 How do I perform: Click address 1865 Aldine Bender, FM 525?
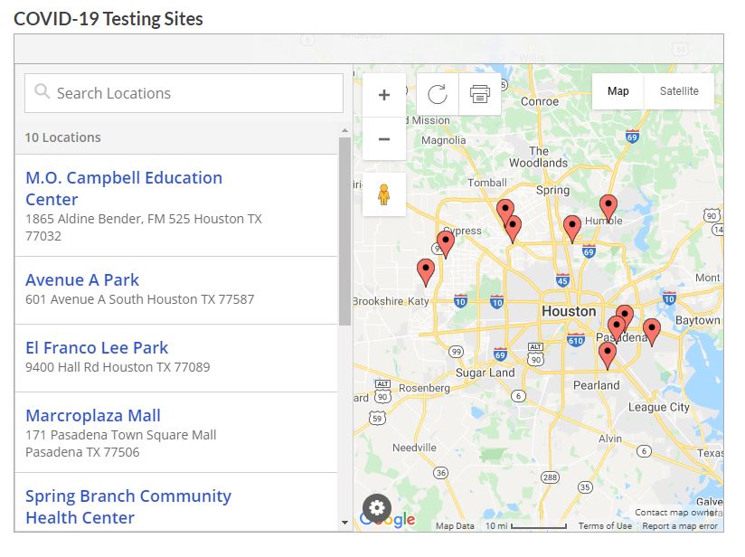(x=144, y=228)
